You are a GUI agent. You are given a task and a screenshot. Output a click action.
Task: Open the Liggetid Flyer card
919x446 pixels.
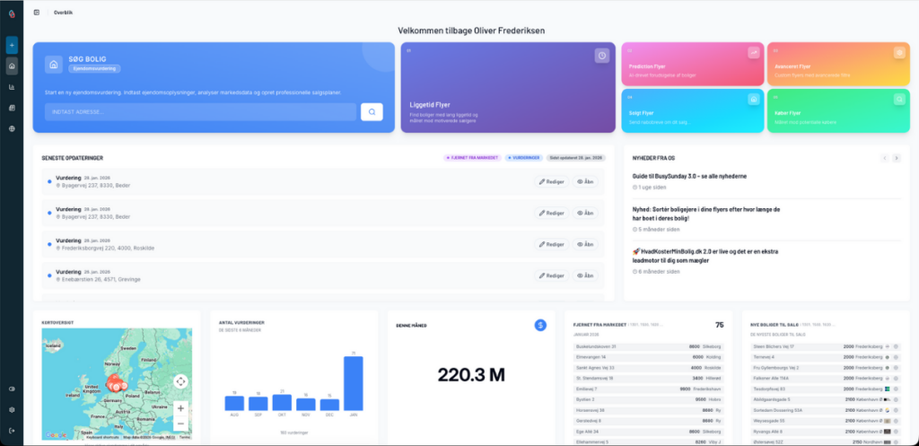(505, 87)
